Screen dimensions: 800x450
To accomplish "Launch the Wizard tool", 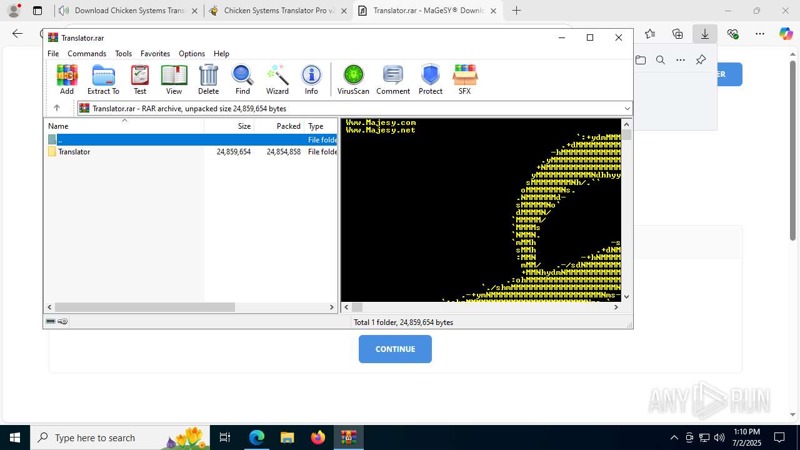I will (277, 79).
